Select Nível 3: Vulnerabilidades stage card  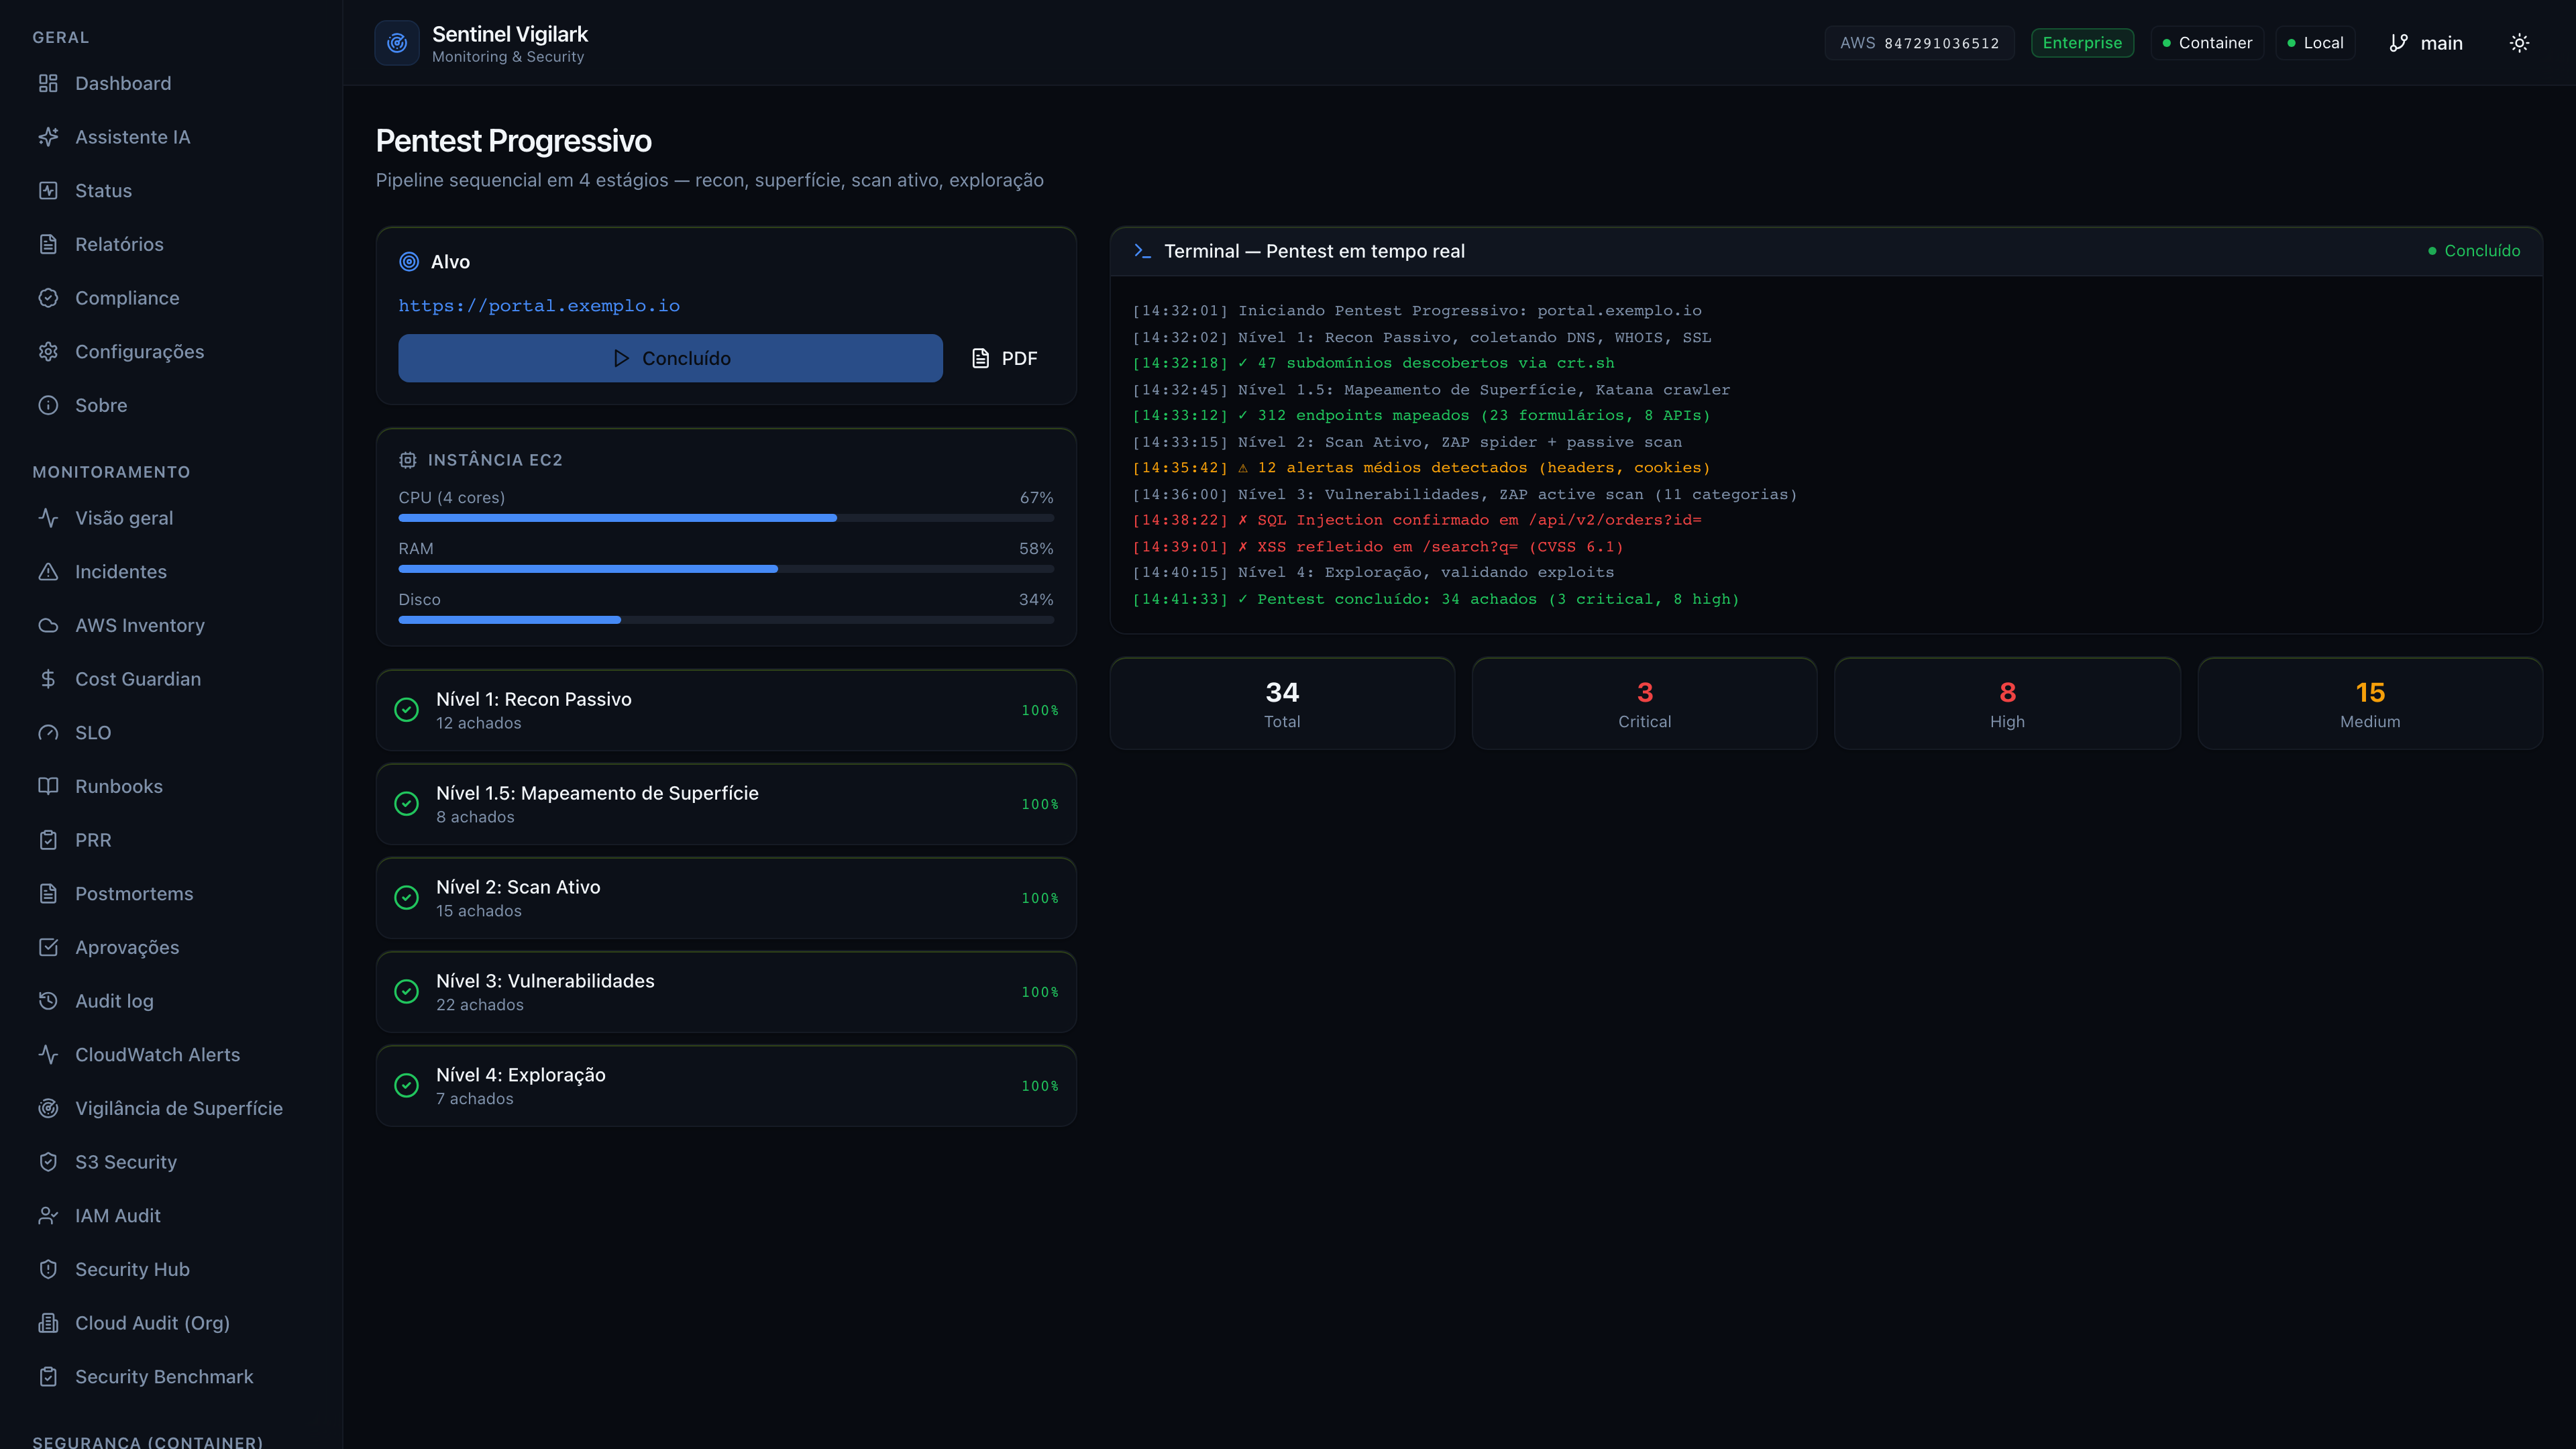point(726,992)
